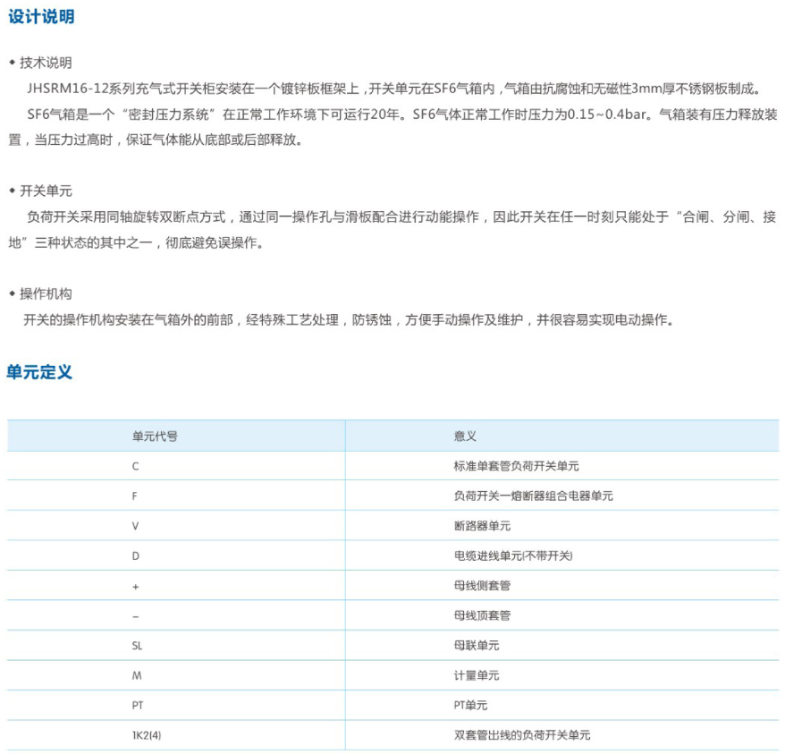Click the unit code cell SL
Viewport: 785px width, 754px height.
click(137, 646)
